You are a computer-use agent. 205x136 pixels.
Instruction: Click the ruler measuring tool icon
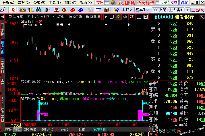coord(3,10)
